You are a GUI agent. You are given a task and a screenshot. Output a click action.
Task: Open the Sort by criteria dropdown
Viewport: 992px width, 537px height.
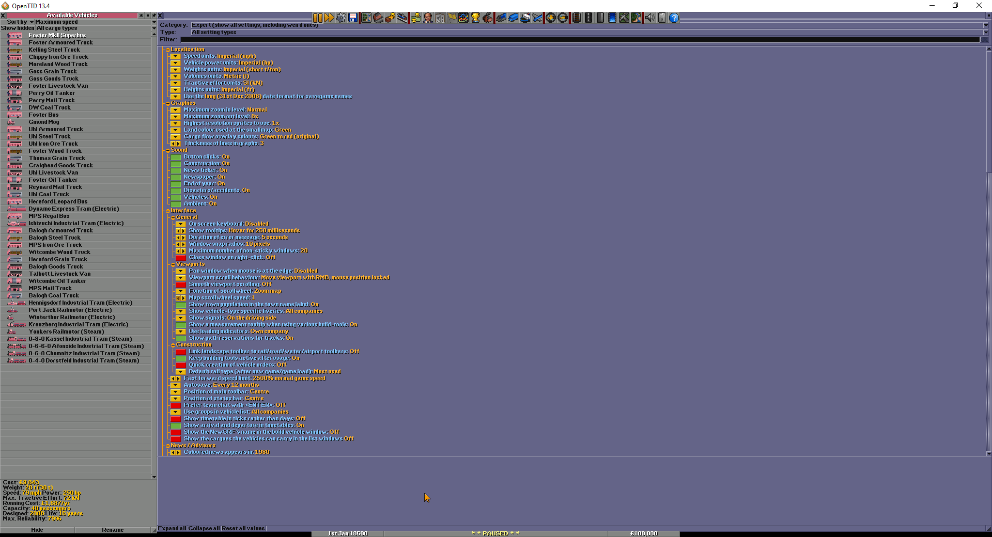[95, 22]
